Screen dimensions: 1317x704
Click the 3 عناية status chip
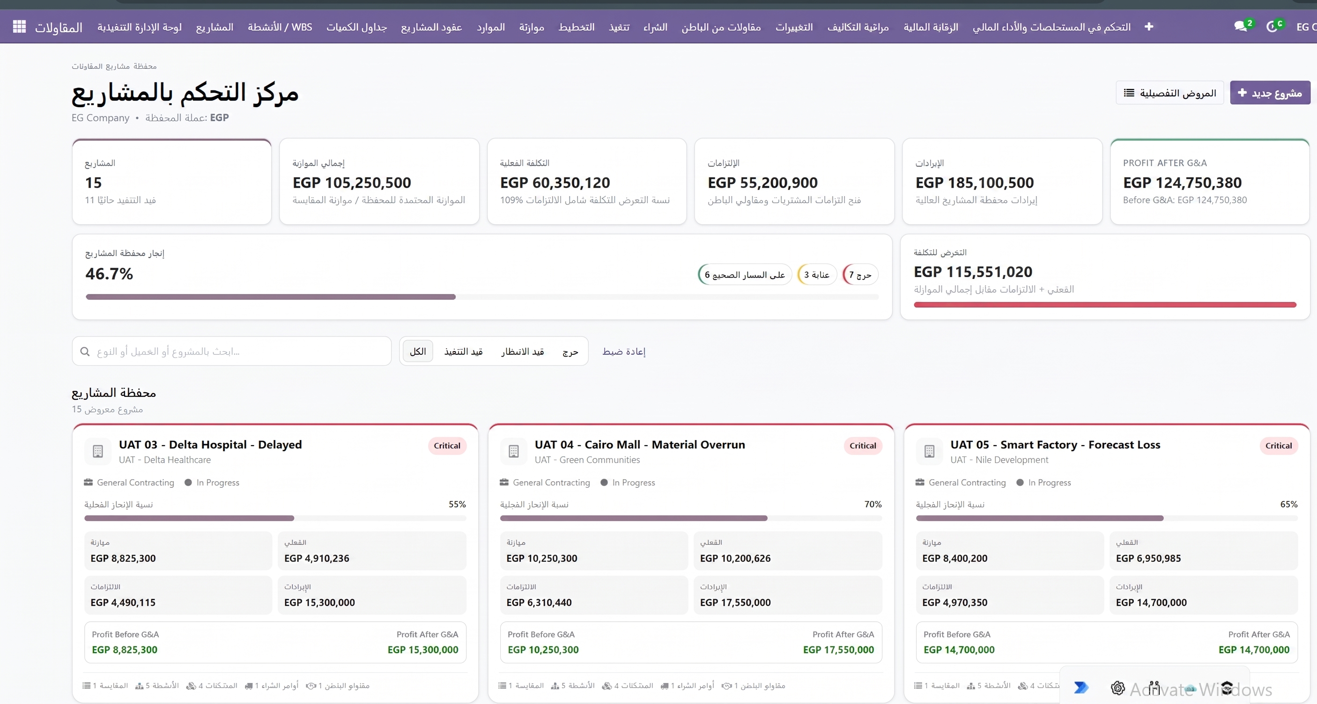point(816,274)
